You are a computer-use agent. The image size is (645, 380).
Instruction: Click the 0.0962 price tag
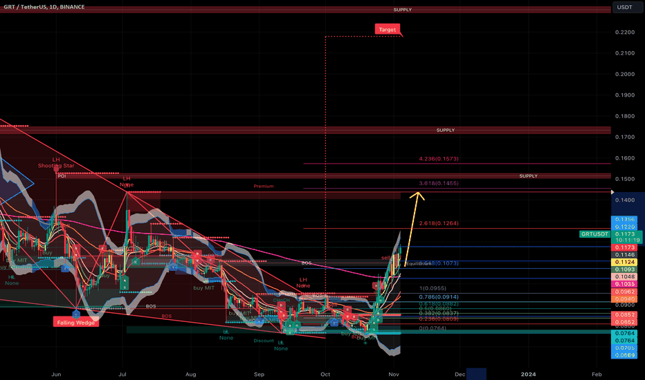(x=624, y=292)
